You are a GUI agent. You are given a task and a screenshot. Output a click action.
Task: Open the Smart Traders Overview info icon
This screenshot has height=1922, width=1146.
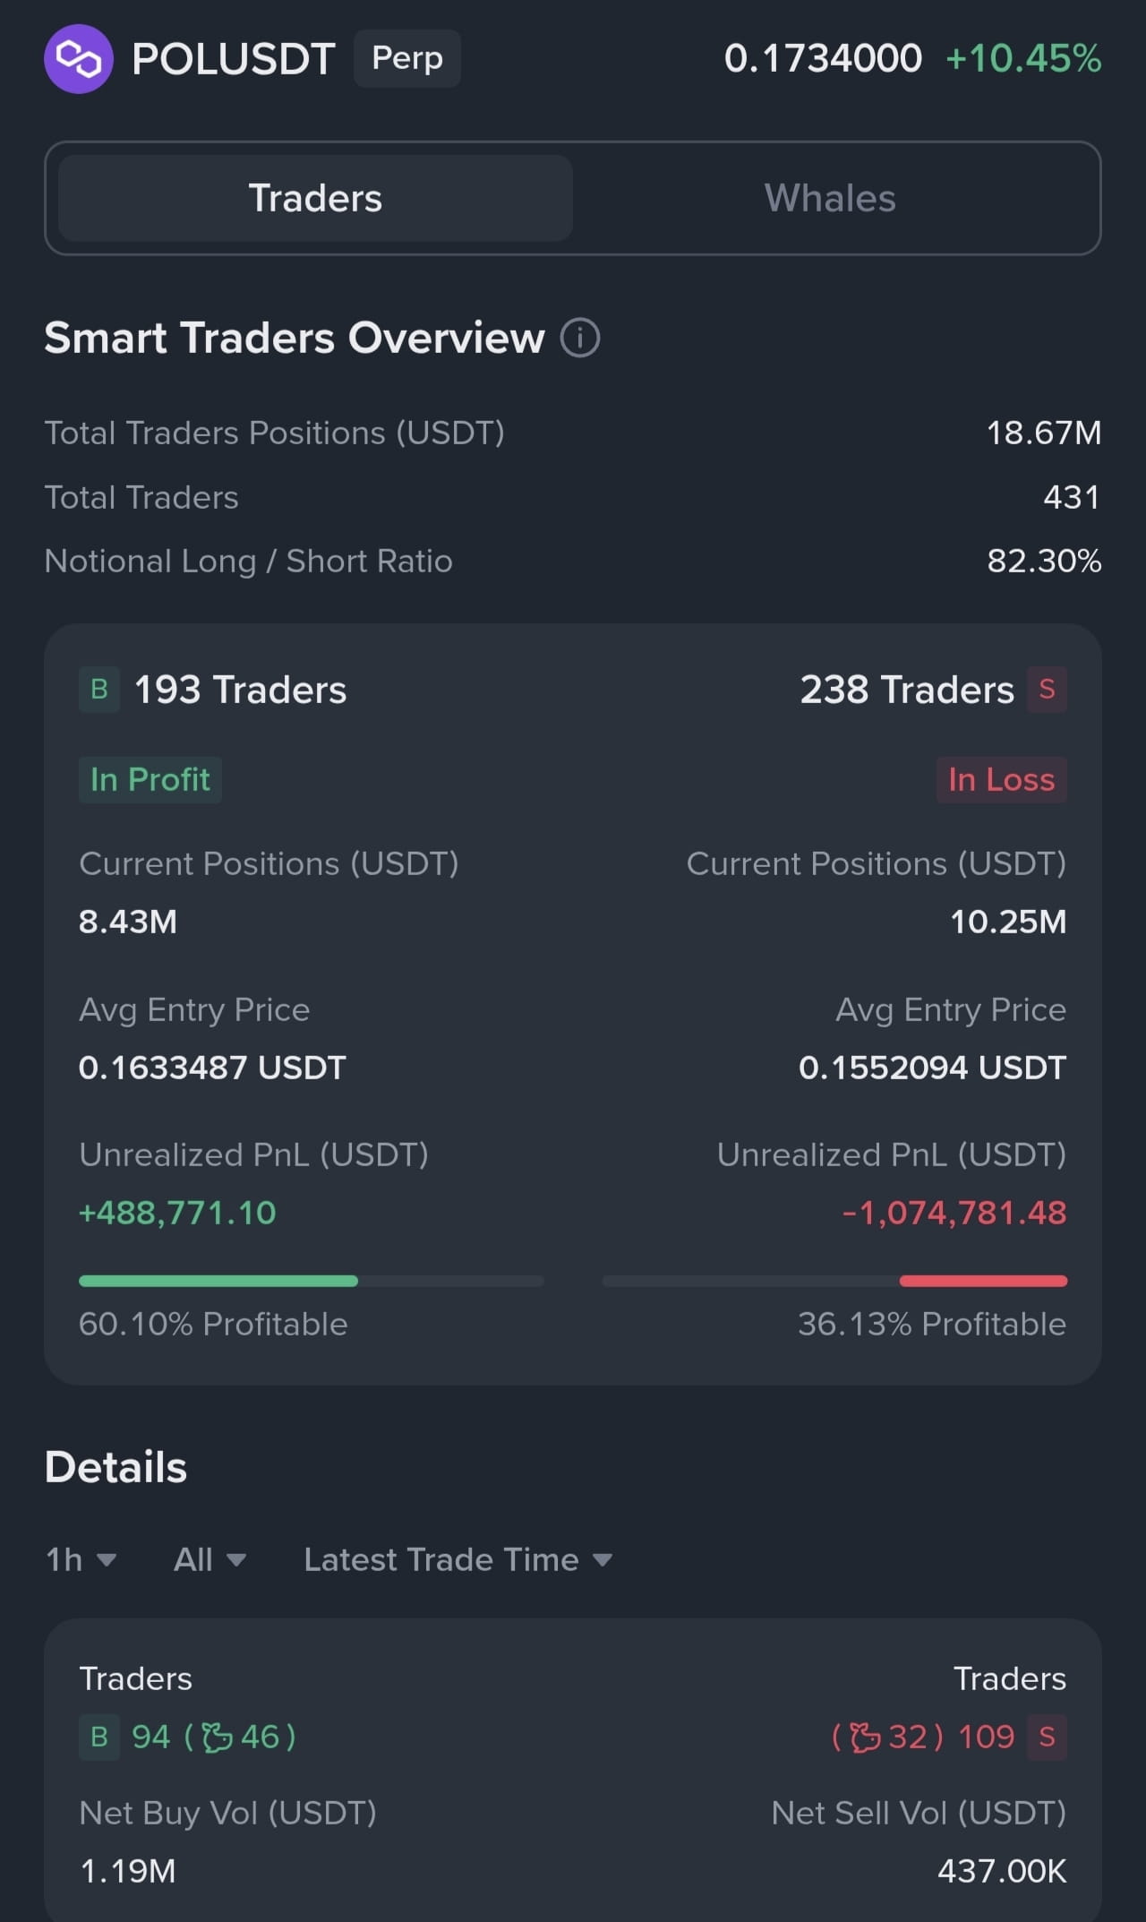coord(580,339)
